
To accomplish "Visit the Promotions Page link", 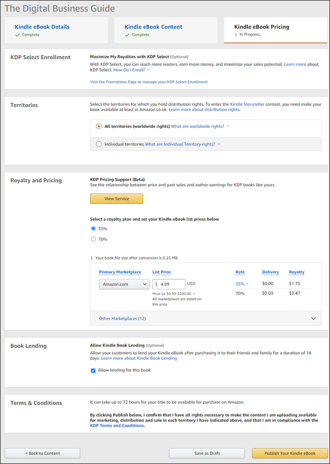I will (x=148, y=82).
